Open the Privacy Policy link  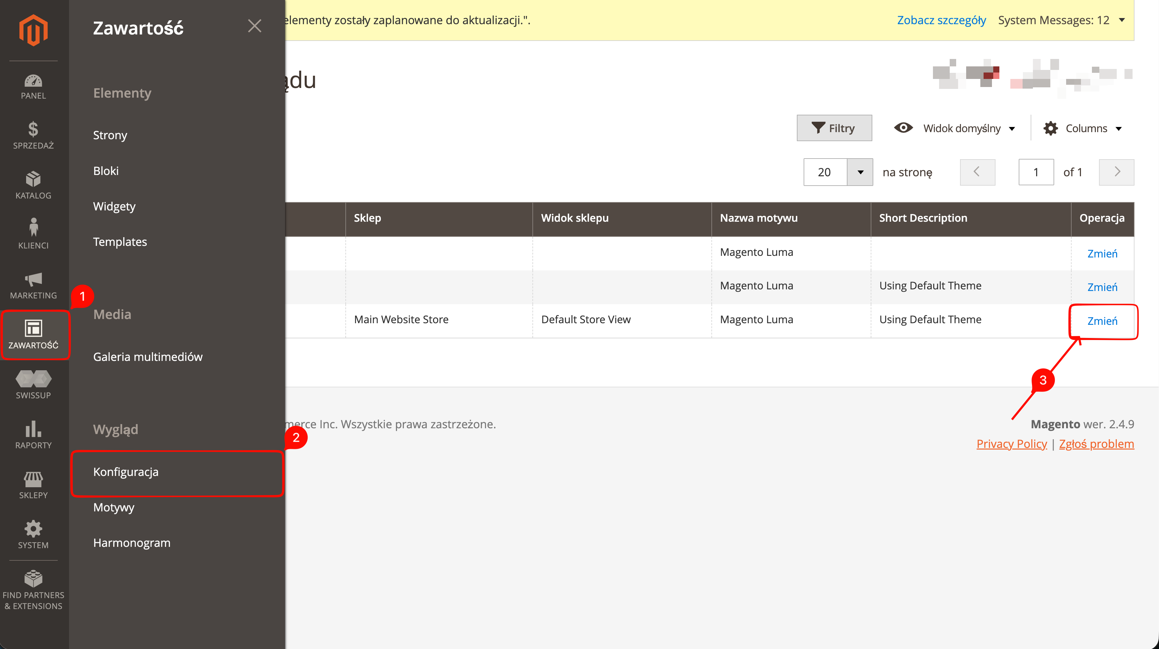1011,444
